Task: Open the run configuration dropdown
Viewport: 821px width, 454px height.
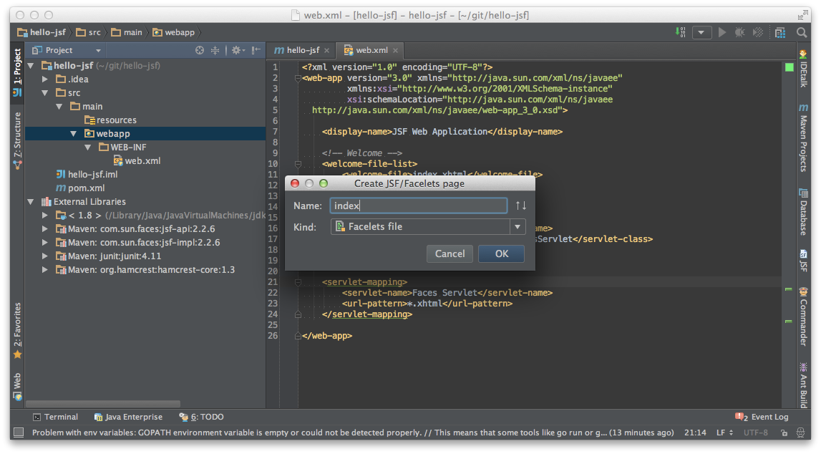Action: click(x=701, y=32)
